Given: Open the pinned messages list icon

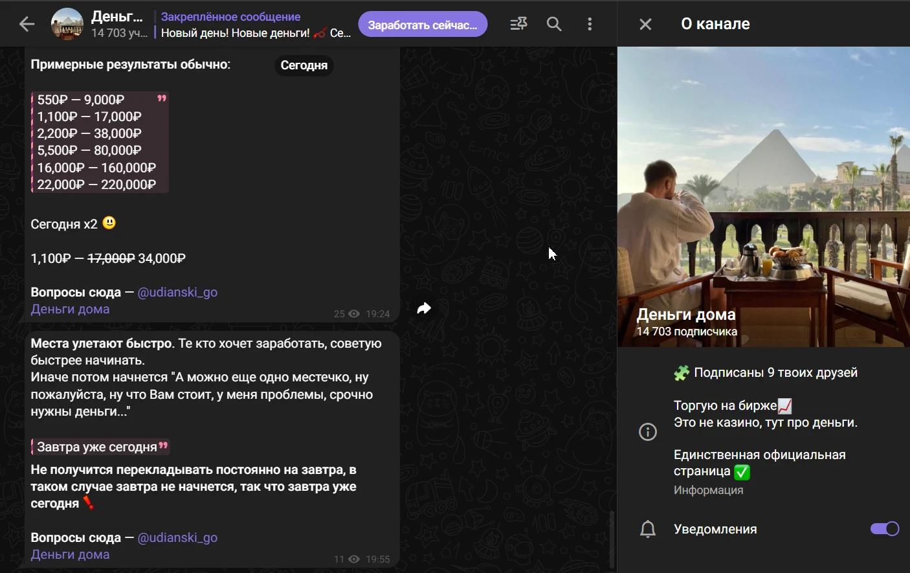Looking at the screenshot, I should click(518, 24).
